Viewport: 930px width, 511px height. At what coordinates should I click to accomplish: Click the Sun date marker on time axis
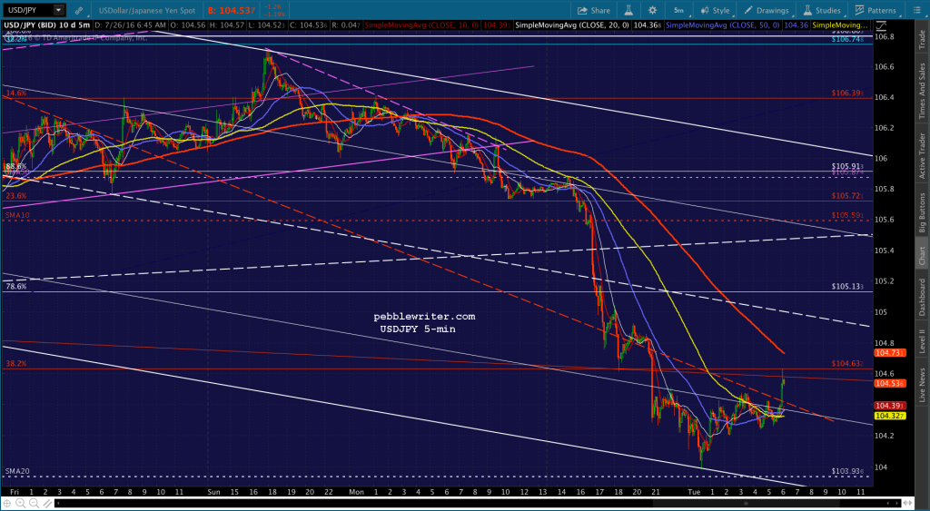coord(214,492)
